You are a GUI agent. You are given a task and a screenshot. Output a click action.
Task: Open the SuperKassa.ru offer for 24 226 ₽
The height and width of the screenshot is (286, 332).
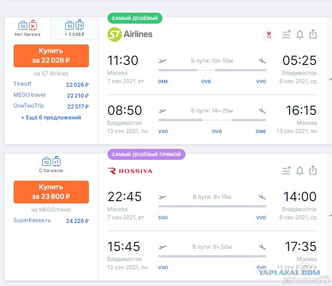pos(51,221)
